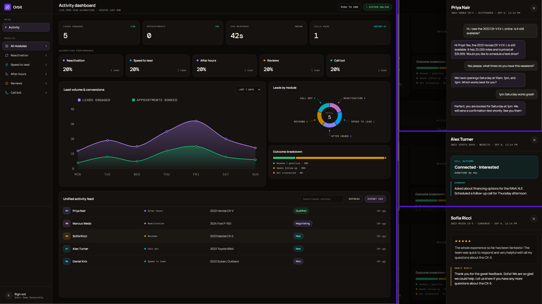This screenshot has height=304, width=542.
Task: Close the Sofia Ricci detail panel
Action: [534, 219]
